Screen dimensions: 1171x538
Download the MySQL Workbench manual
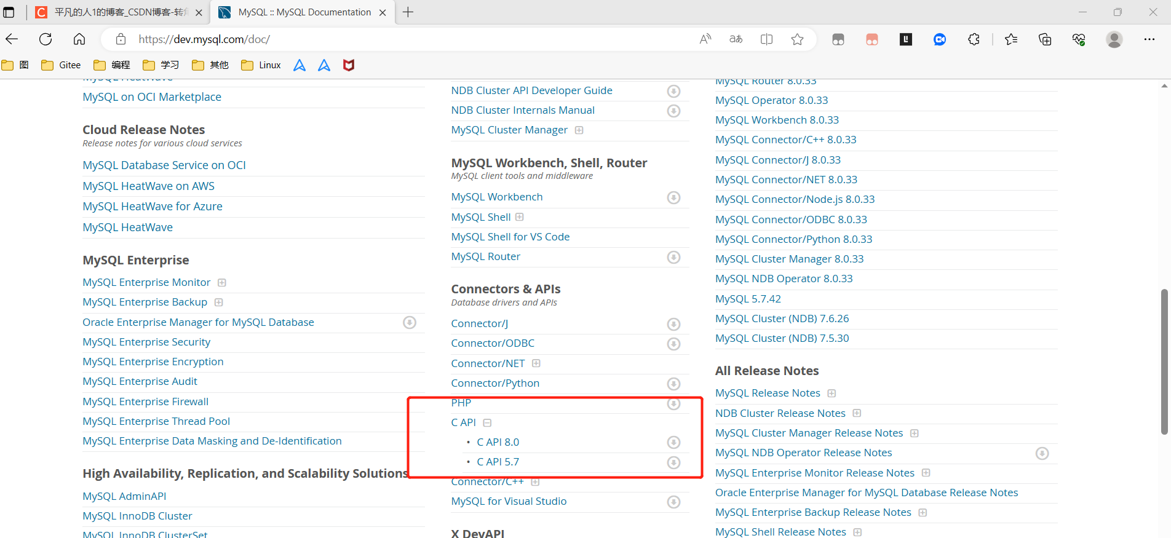674,197
